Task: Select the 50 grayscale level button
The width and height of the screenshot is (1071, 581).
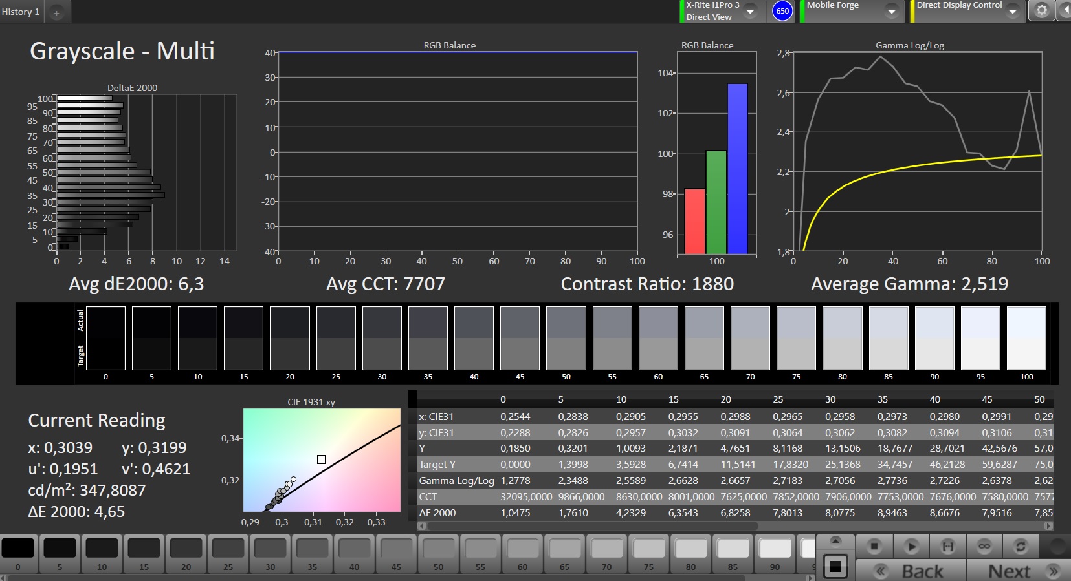Action: [x=438, y=554]
